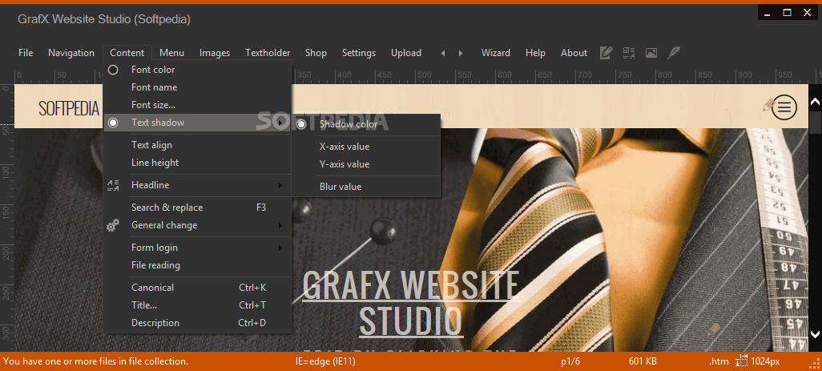Open the Navigation menu
Viewport: 822px width, 371px height.
click(71, 53)
